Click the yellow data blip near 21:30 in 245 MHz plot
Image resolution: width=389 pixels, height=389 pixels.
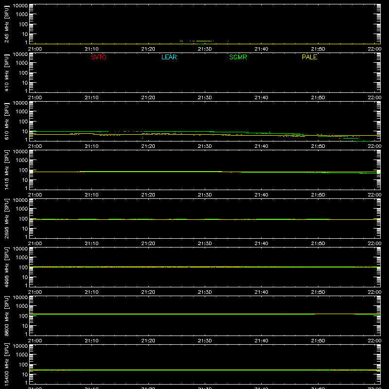202,41
